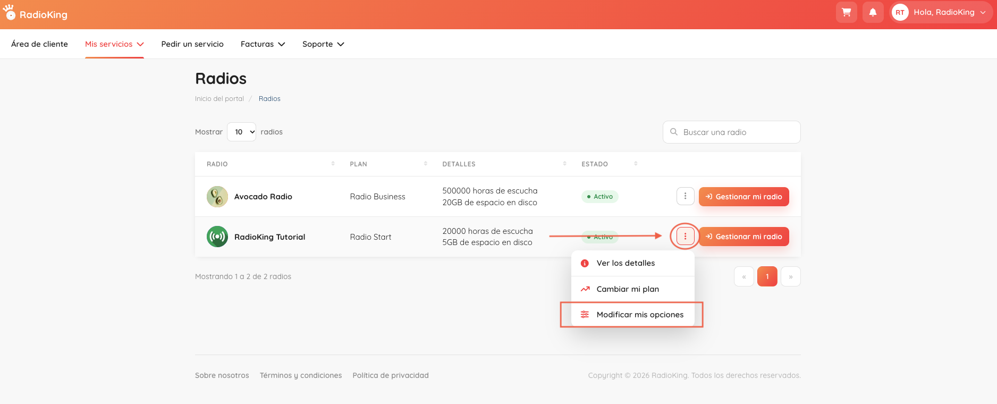Click the RT user avatar
997x404 pixels.
pos(900,12)
